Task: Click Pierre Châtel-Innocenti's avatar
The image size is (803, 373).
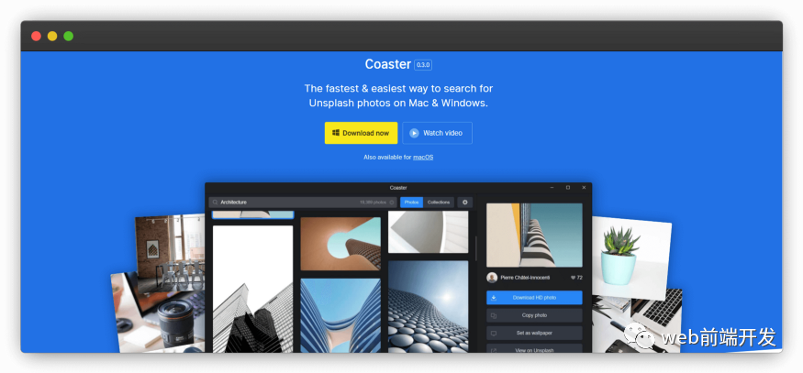Action: point(492,278)
